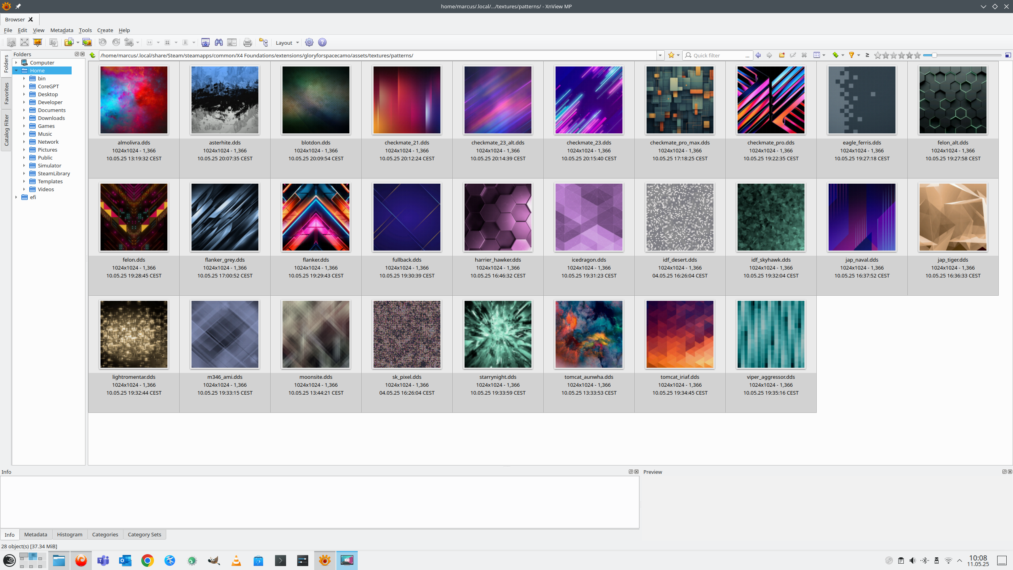Image resolution: width=1013 pixels, height=570 pixels.
Task: Open the settings gear icon
Action: pos(309,42)
